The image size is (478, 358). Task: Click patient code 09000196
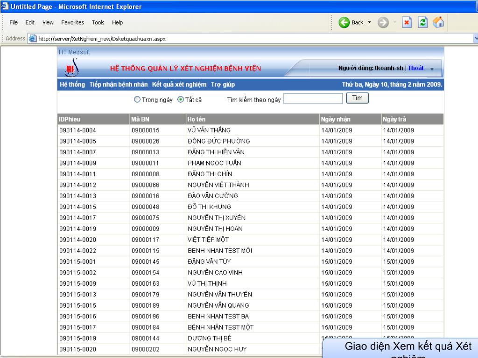pyautogui.click(x=146, y=317)
